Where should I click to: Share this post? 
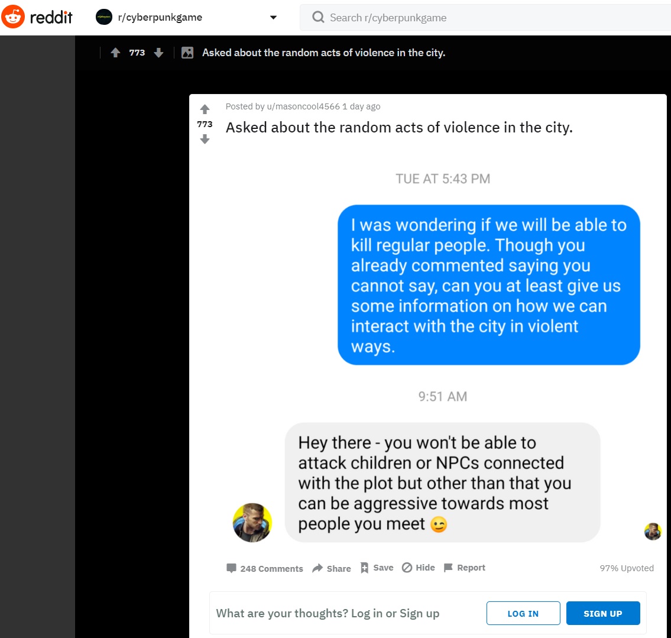(332, 568)
